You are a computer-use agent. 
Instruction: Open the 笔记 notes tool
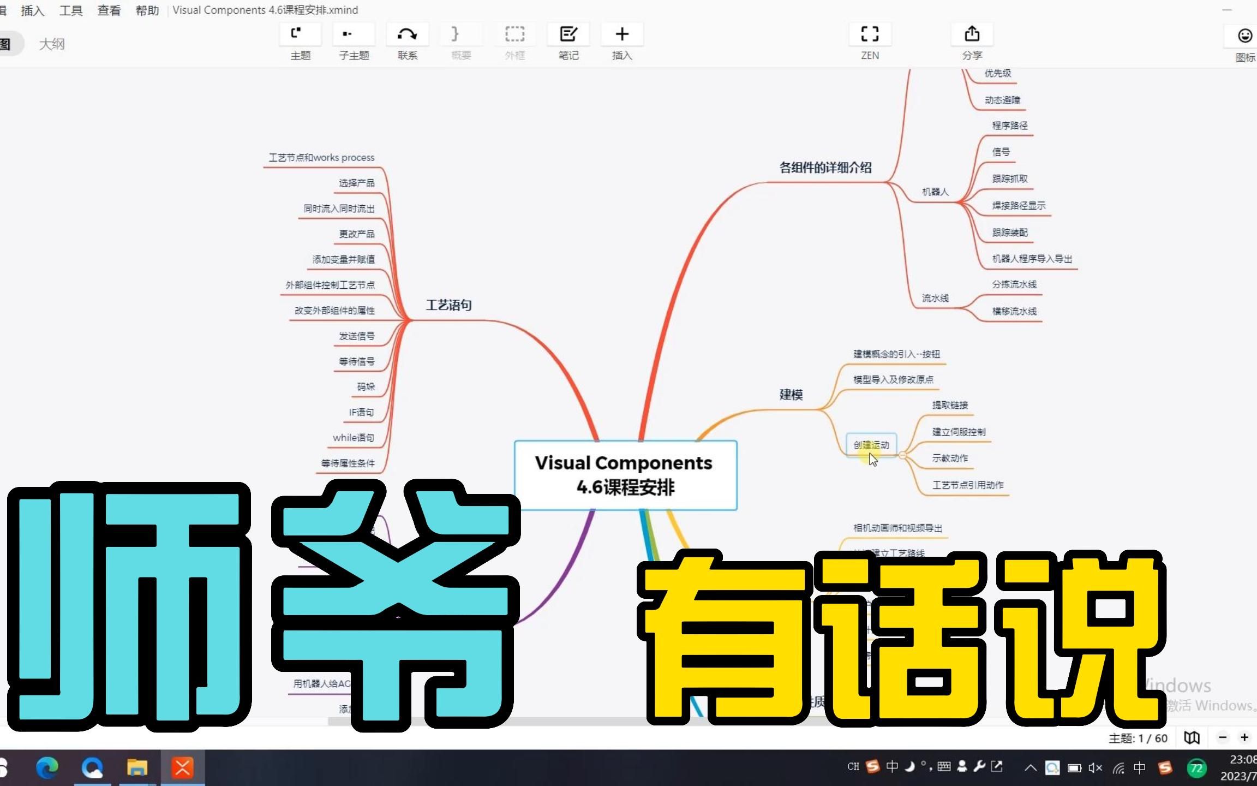[x=568, y=41]
